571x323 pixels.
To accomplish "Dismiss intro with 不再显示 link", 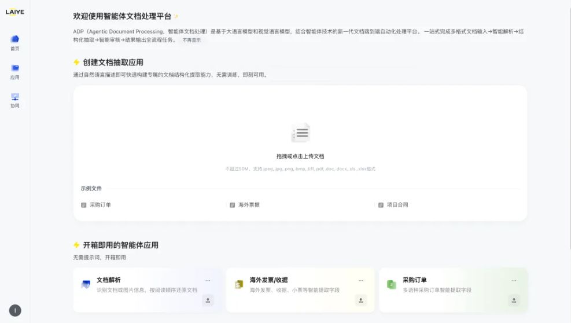I will click(x=191, y=40).
